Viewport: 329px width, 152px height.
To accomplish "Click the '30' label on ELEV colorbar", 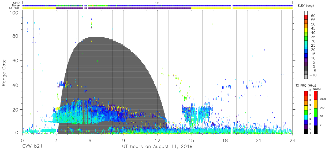I will [x=313, y=41].
